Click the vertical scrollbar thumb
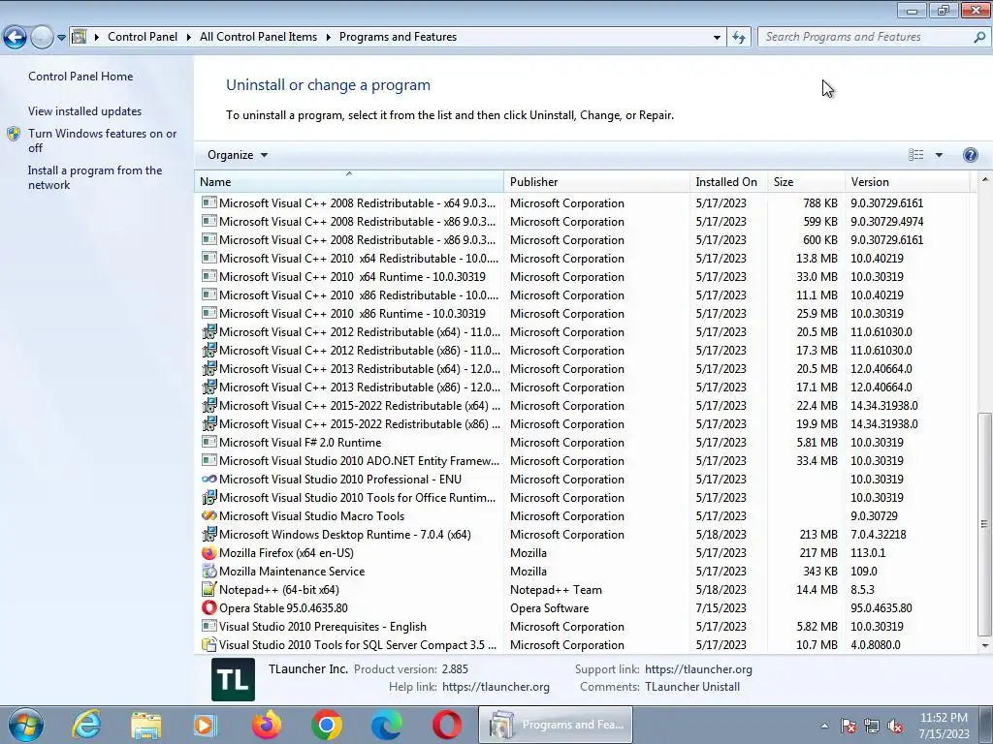This screenshot has height=744, width=993. [x=985, y=524]
